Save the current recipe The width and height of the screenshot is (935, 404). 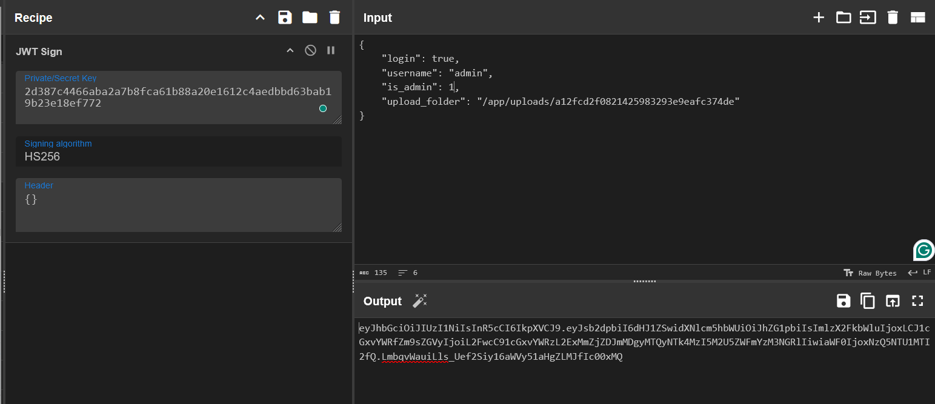(285, 18)
